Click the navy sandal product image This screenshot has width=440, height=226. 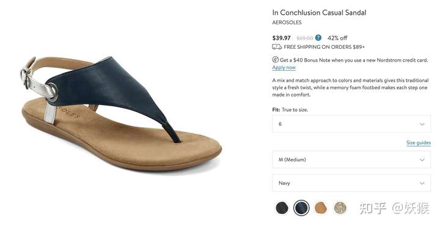[122, 113]
